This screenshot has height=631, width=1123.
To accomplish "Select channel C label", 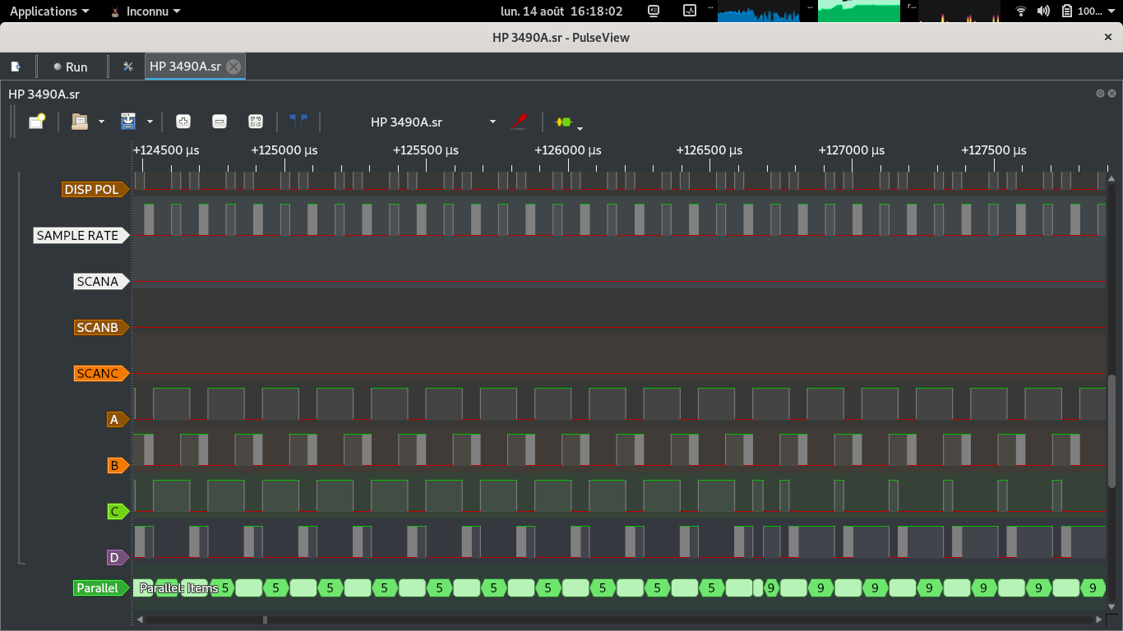I will coord(118,512).
